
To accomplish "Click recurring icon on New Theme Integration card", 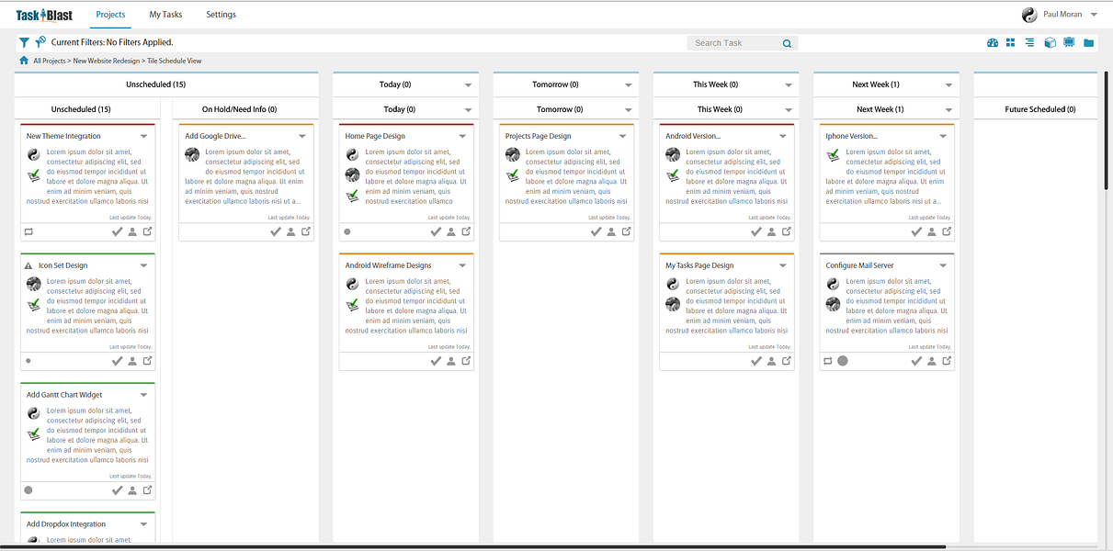I will (28, 231).
